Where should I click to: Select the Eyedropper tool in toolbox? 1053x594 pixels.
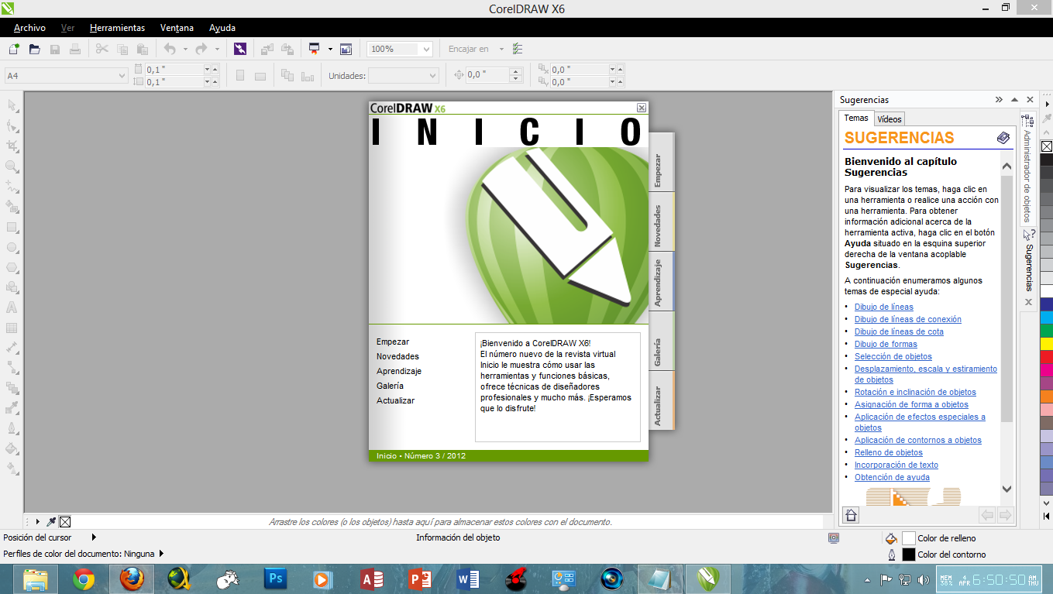click(x=12, y=407)
